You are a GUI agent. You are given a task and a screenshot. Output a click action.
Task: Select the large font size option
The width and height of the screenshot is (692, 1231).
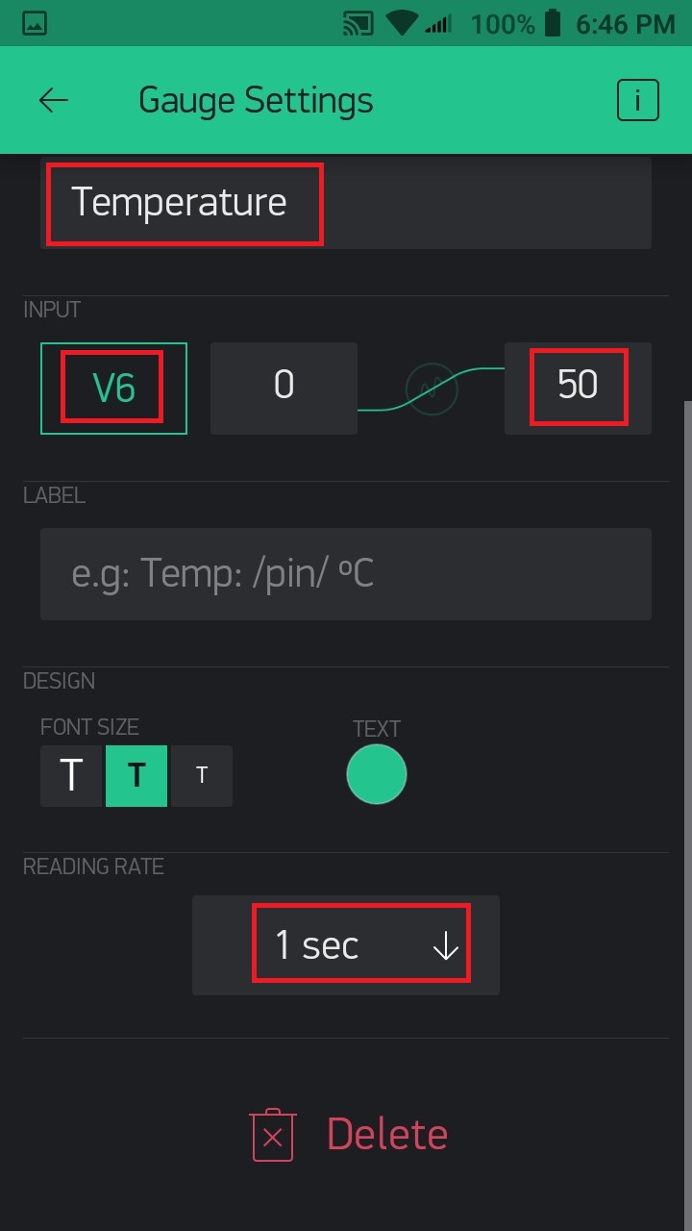click(71, 775)
